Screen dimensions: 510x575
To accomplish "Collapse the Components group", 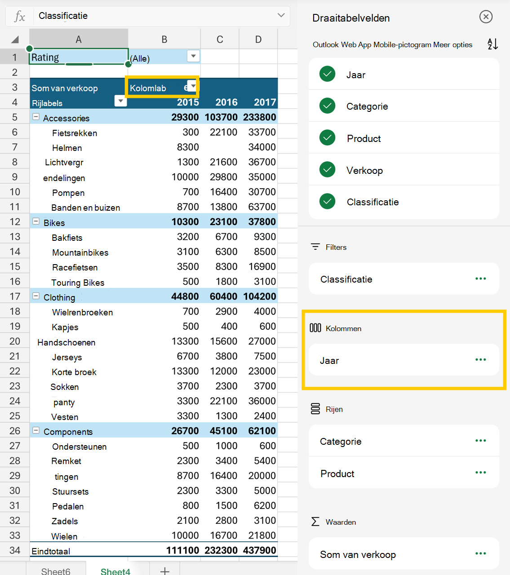I will pyautogui.click(x=36, y=430).
